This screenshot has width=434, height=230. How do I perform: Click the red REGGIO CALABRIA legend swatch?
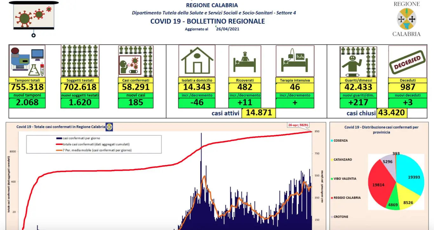[332, 198]
